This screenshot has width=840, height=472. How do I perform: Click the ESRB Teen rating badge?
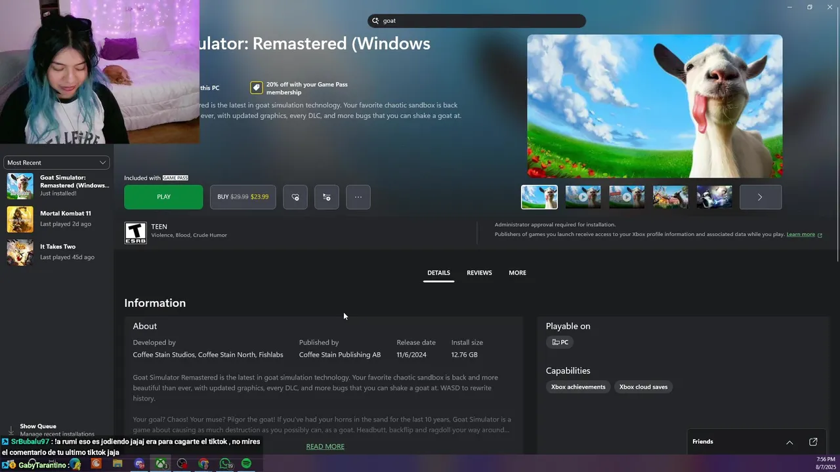coord(135,233)
